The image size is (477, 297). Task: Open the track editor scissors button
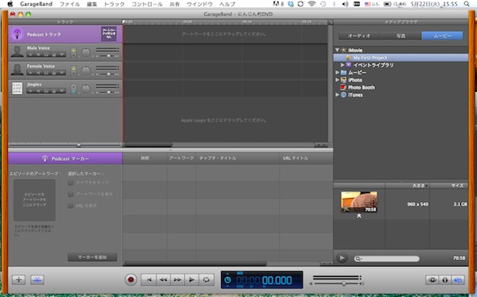click(37, 280)
